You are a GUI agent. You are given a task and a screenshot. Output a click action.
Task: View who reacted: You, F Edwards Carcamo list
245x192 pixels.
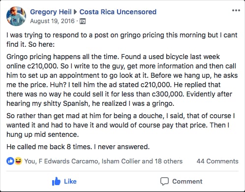[x=103, y=161]
